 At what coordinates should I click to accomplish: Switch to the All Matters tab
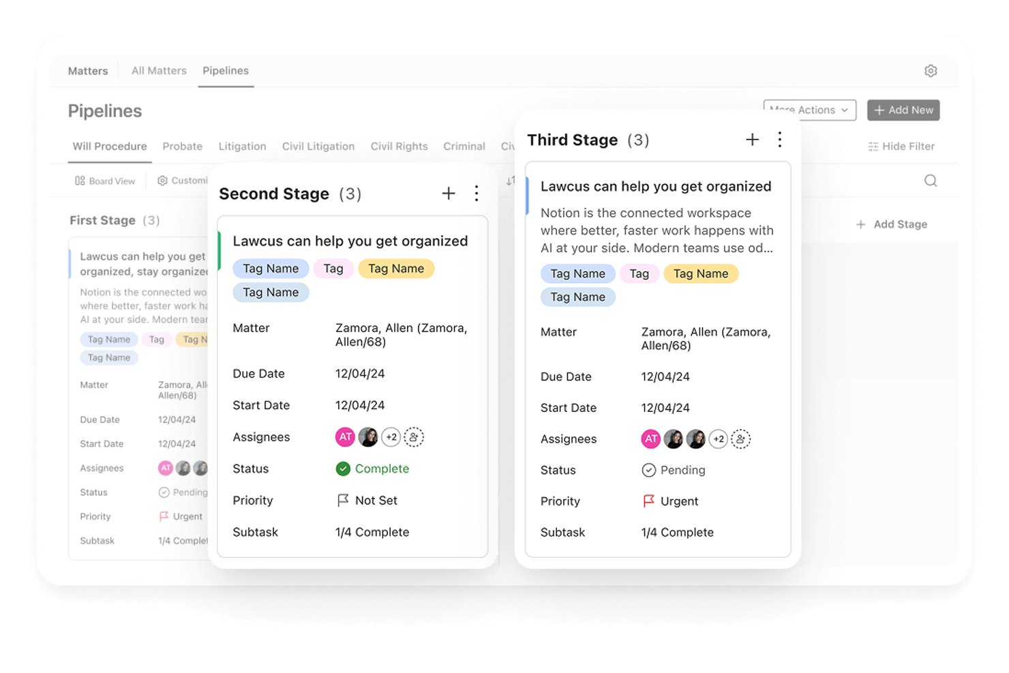click(x=159, y=71)
